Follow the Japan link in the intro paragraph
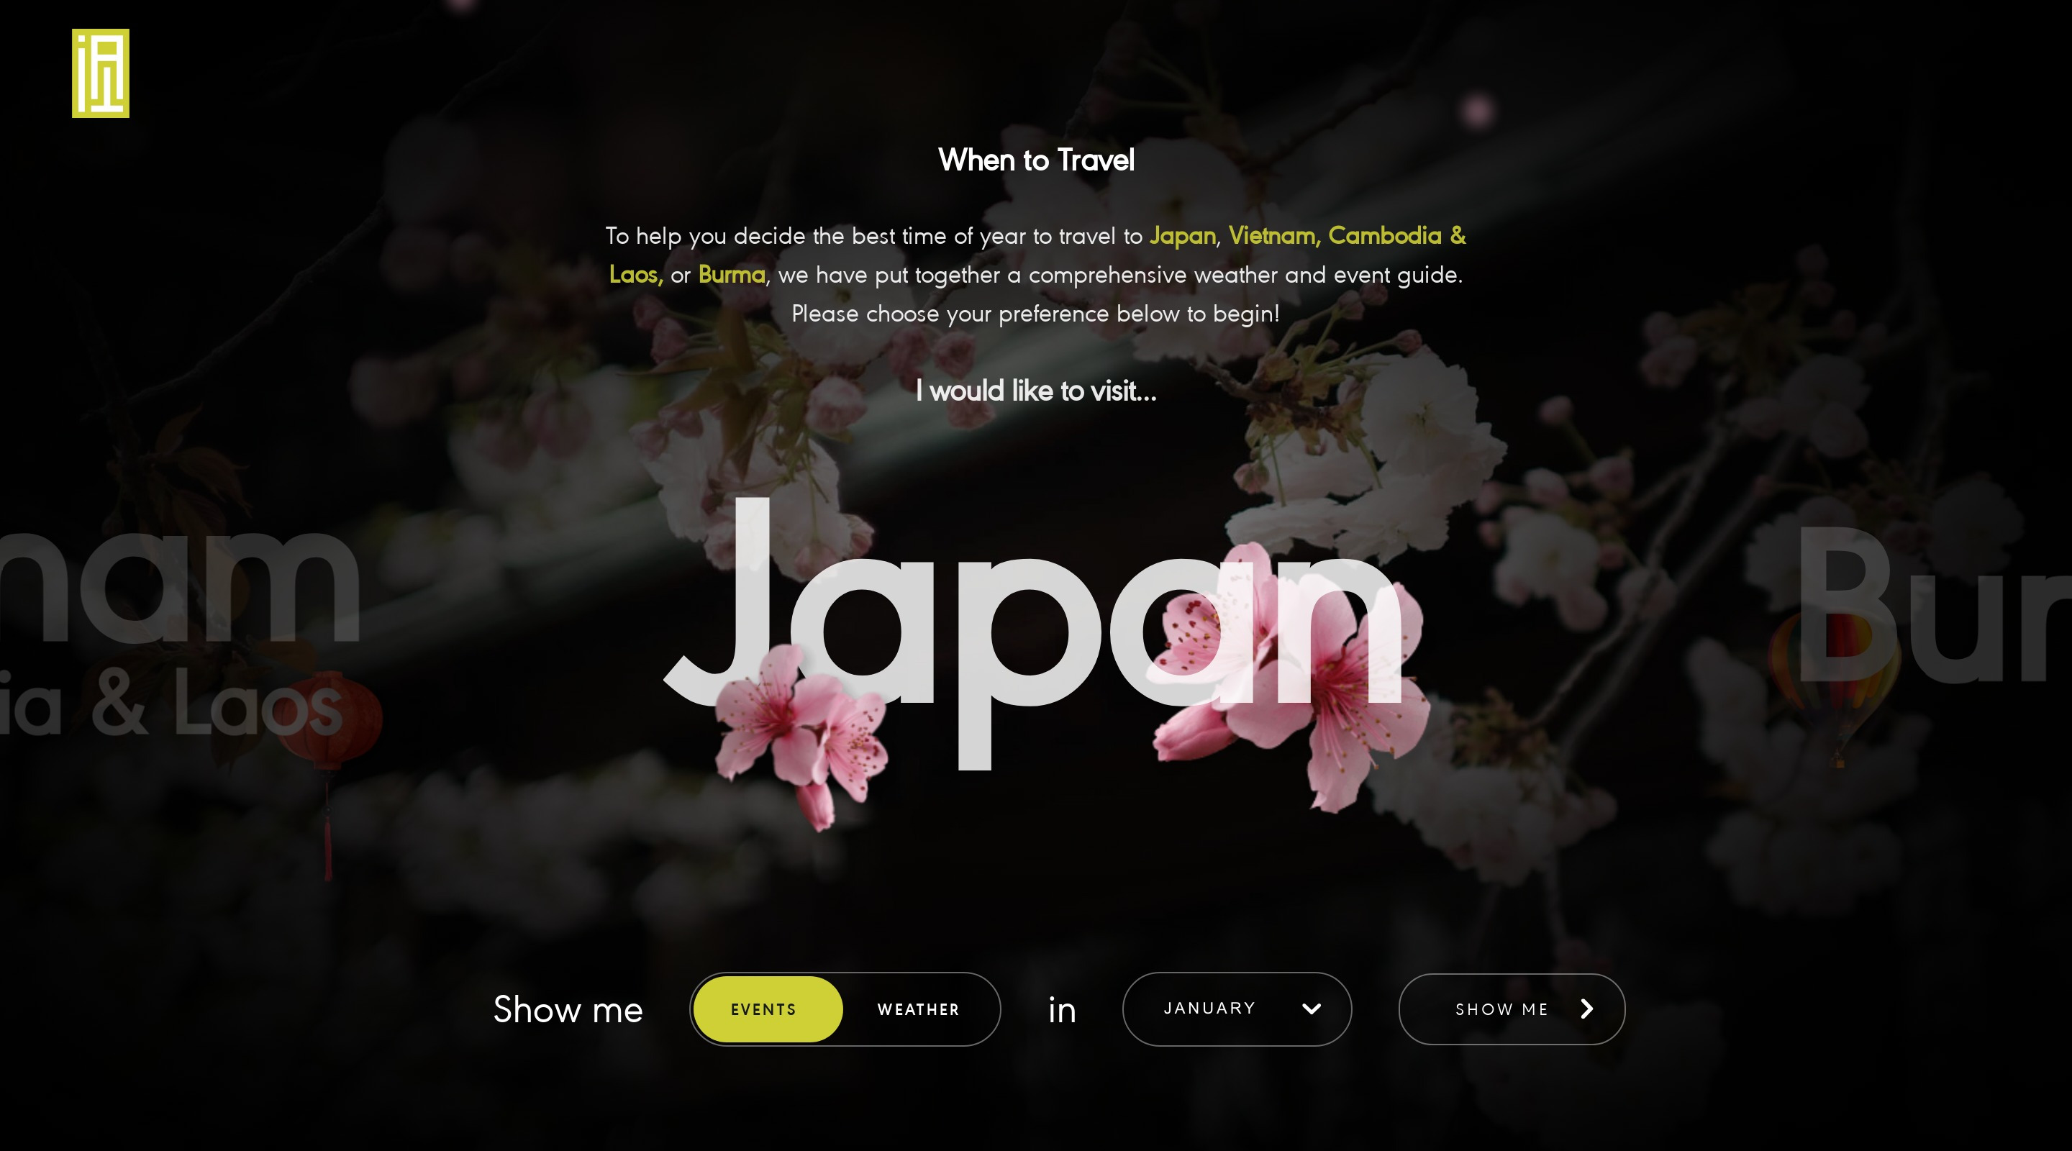Screen dimensions: 2072x1151 point(1182,236)
